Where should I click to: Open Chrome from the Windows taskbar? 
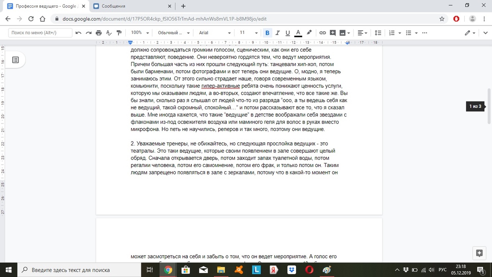[x=168, y=270]
